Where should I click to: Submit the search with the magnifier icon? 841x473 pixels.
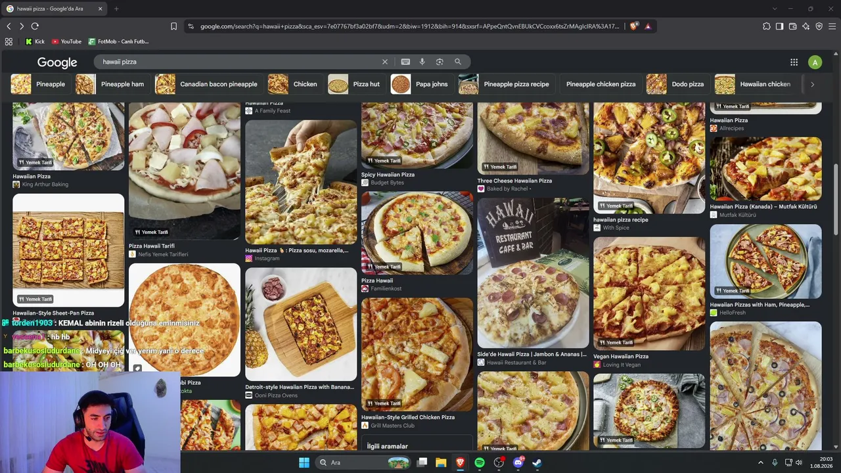pyautogui.click(x=458, y=62)
